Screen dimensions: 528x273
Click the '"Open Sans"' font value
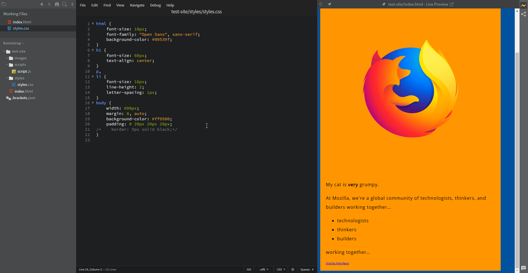[x=153, y=34]
